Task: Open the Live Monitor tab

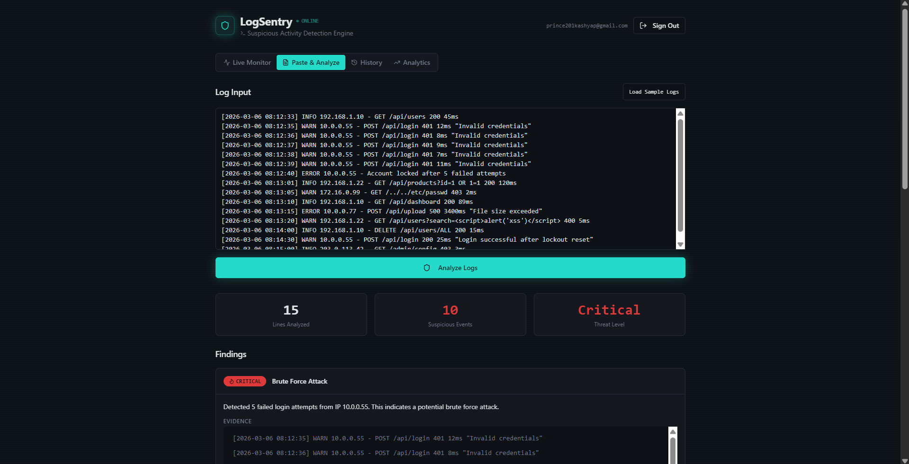Action: coord(247,62)
